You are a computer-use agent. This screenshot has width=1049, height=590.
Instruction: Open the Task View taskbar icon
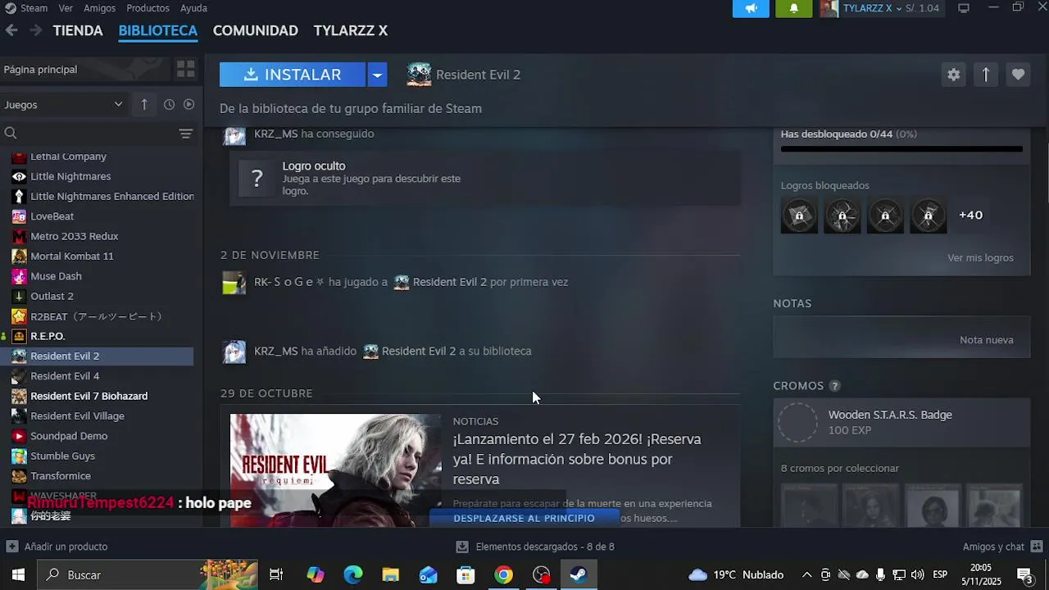[x=276, y=574]
